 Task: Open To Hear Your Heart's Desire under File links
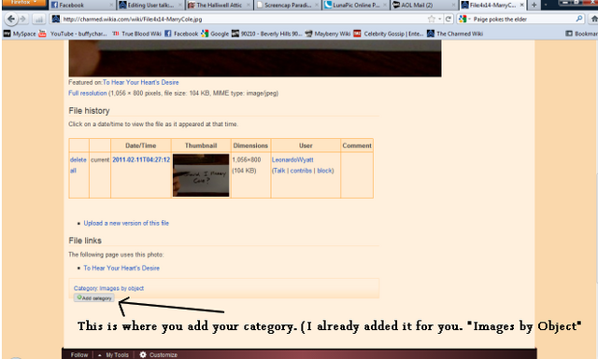[x=121, y=268]
